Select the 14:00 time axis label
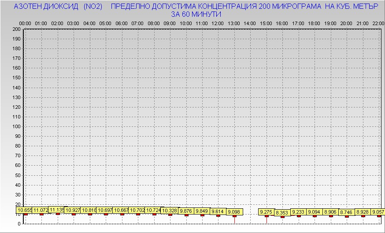385x233 pixels. pos(250,23)
